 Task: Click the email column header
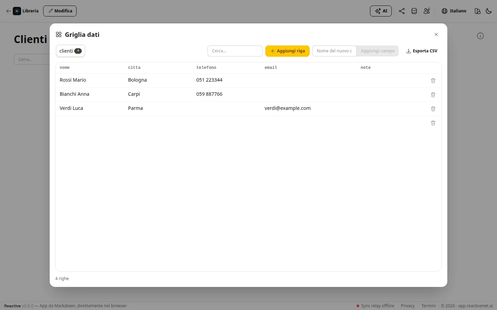[271, 68]
